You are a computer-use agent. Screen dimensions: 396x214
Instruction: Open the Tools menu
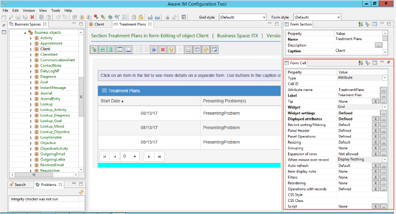pos(56,10)
